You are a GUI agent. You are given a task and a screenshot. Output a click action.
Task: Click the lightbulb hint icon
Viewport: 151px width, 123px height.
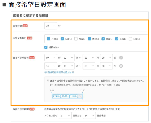tap(48, 81)
